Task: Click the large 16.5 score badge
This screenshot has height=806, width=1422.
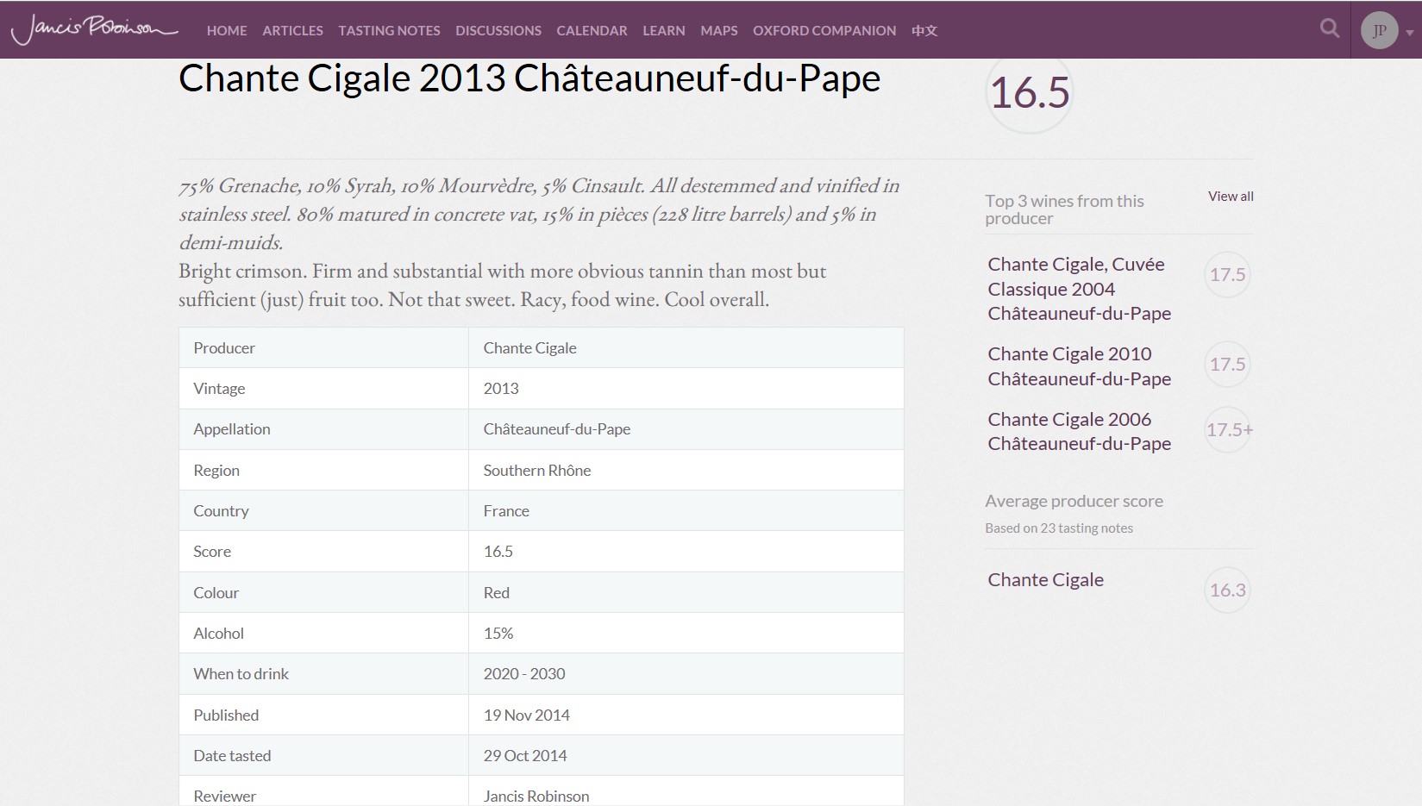Action: 1029,92
